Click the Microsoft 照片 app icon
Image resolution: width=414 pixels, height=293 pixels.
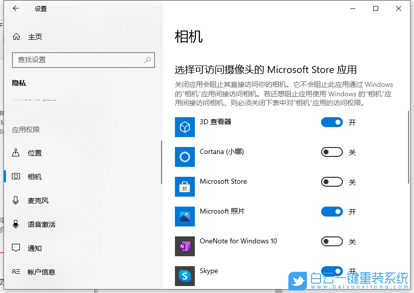(184, 217)
